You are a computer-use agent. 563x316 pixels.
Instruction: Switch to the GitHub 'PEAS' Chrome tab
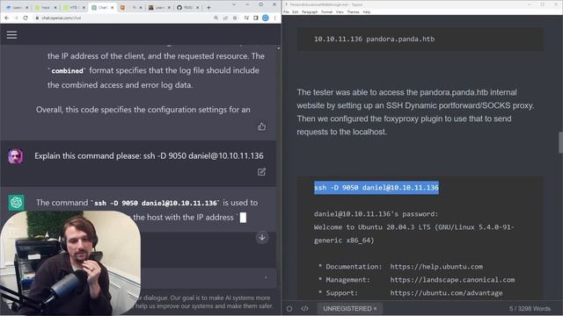click(x=188, y=7)
